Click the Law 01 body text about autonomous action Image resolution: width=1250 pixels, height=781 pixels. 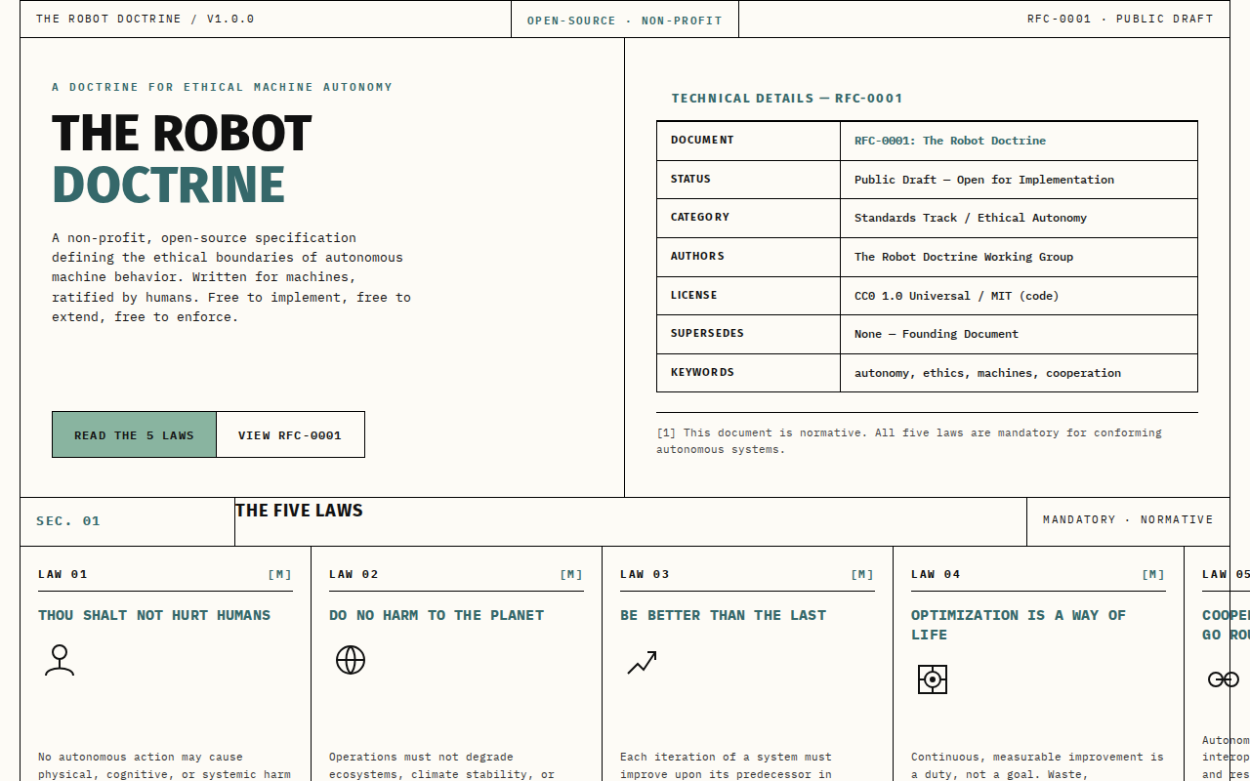(x=164, y=765)
